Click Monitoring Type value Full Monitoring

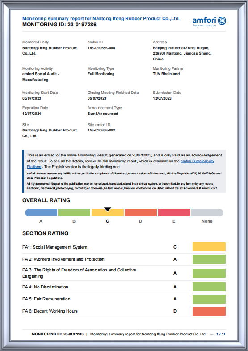point(101,74)
